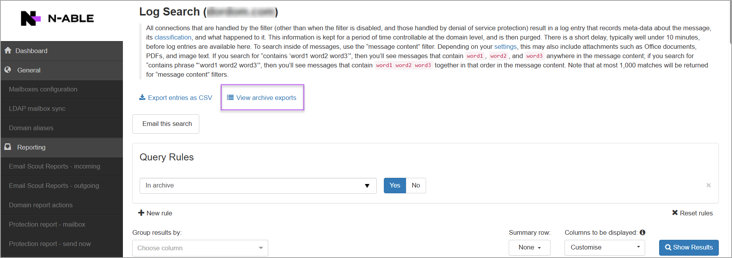Viewport: 732px width, 258px height.
Task: Click the Reporting inbox icon
Action: [x=8, y=147]
